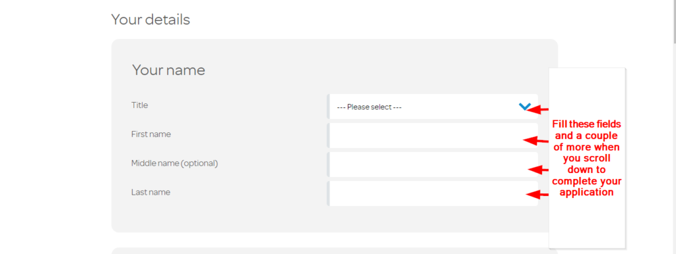Click the blue chevron in Title dropdown
The height and width of the screenshot is (254, 676).
point(524,107)
